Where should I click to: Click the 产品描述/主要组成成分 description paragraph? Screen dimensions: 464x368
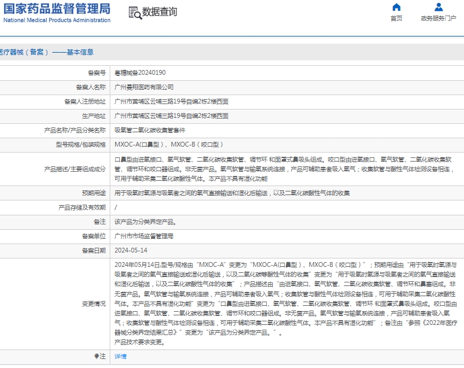284,169
